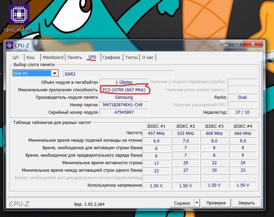The image size is (274, 217).
Task: Click the Максимальная пропускная способность label
Action: click(58, 90)
